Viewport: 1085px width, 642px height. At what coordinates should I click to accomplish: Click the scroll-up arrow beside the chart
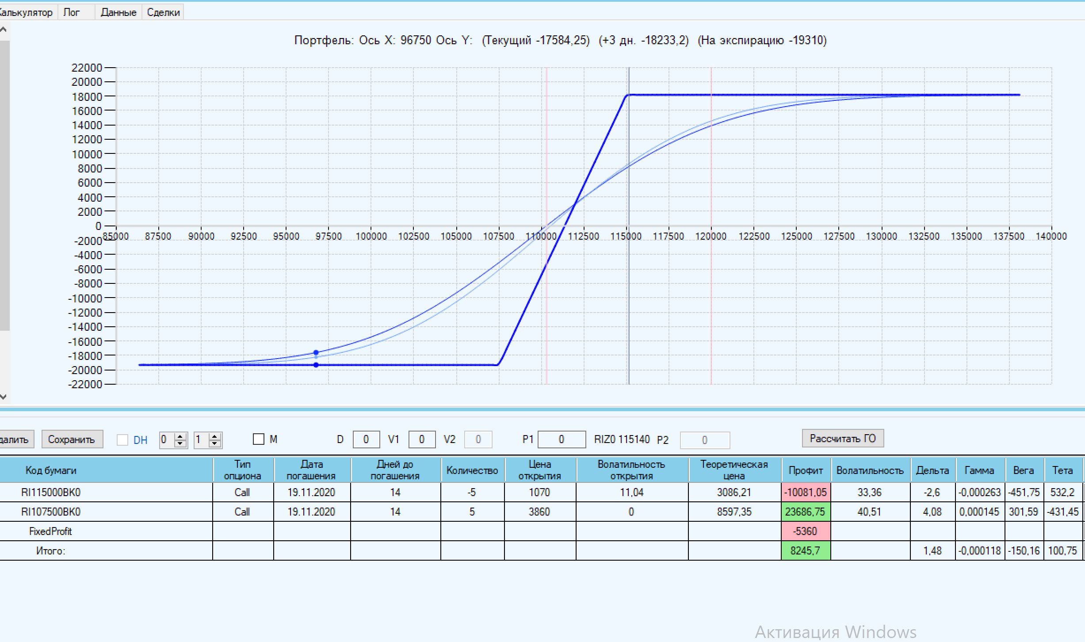(4, 30)
